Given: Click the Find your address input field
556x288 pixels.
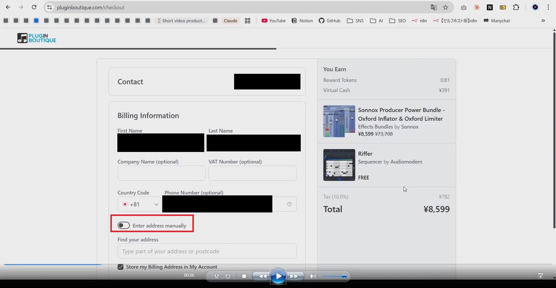Looking at the screenshot, I should tap(207, 251).
